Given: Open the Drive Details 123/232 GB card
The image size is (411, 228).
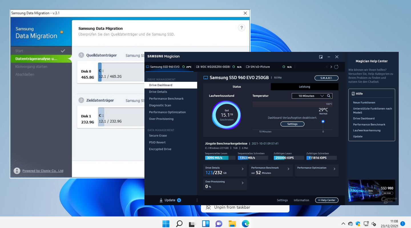Looking at the screenshot, I should click(x=225, y=170).
